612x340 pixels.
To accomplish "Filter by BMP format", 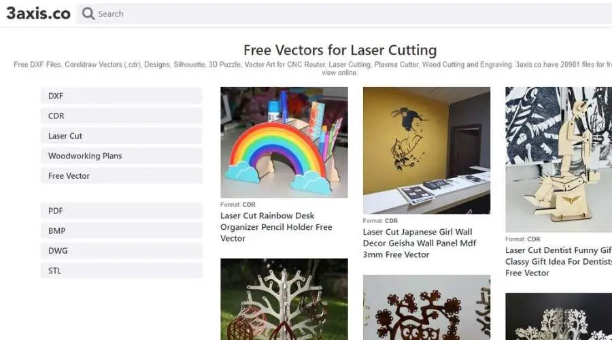I will tap(122, 231).
